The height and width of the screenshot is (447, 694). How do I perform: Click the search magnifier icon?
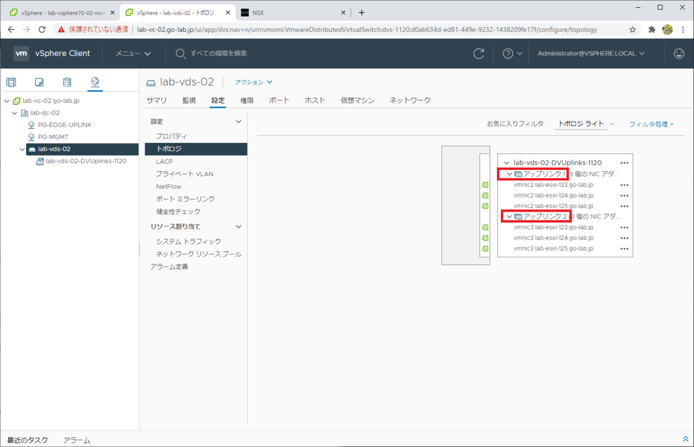click(180, 53)
